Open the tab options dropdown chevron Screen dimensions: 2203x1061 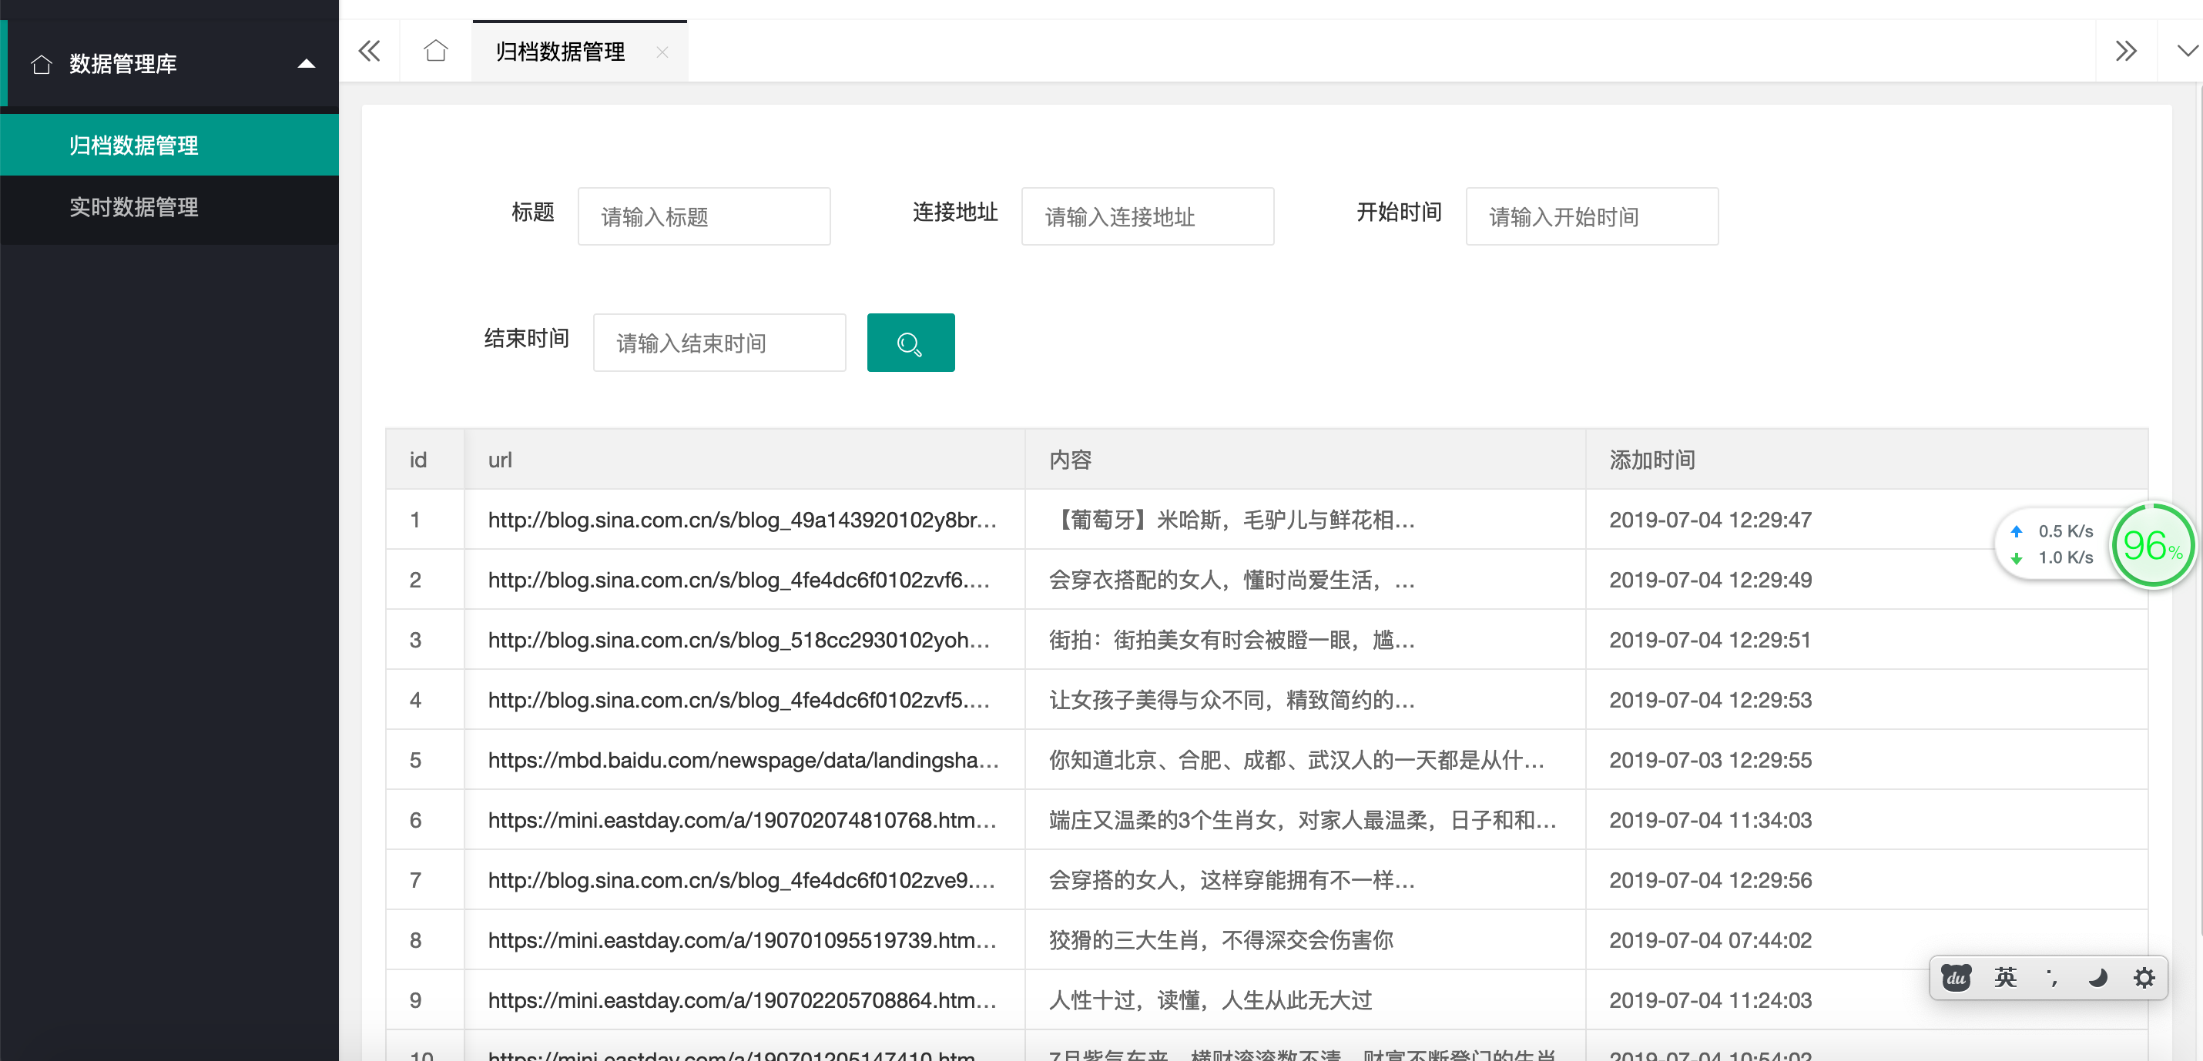2187,52
